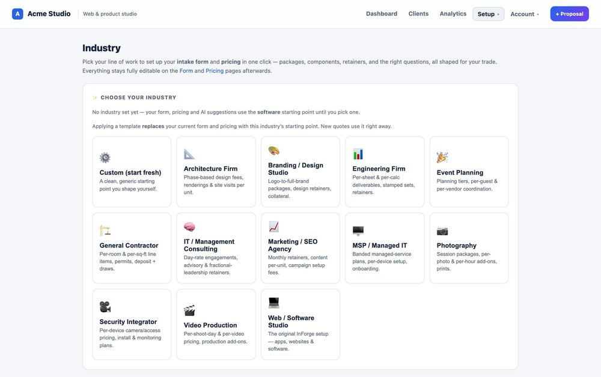Click the party popper icon for Event Planning
This screenshot has width=601, height=377.
pyautogui.click(x=442, y=158)
